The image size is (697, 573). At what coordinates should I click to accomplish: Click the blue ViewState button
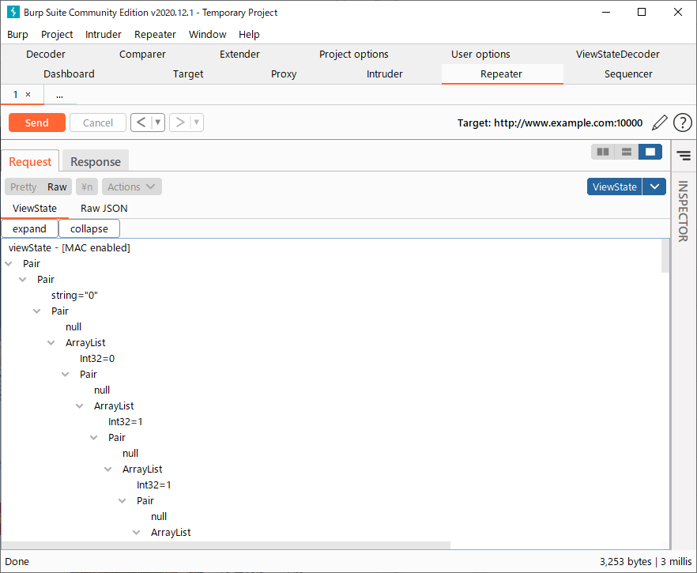coord(615,187)
